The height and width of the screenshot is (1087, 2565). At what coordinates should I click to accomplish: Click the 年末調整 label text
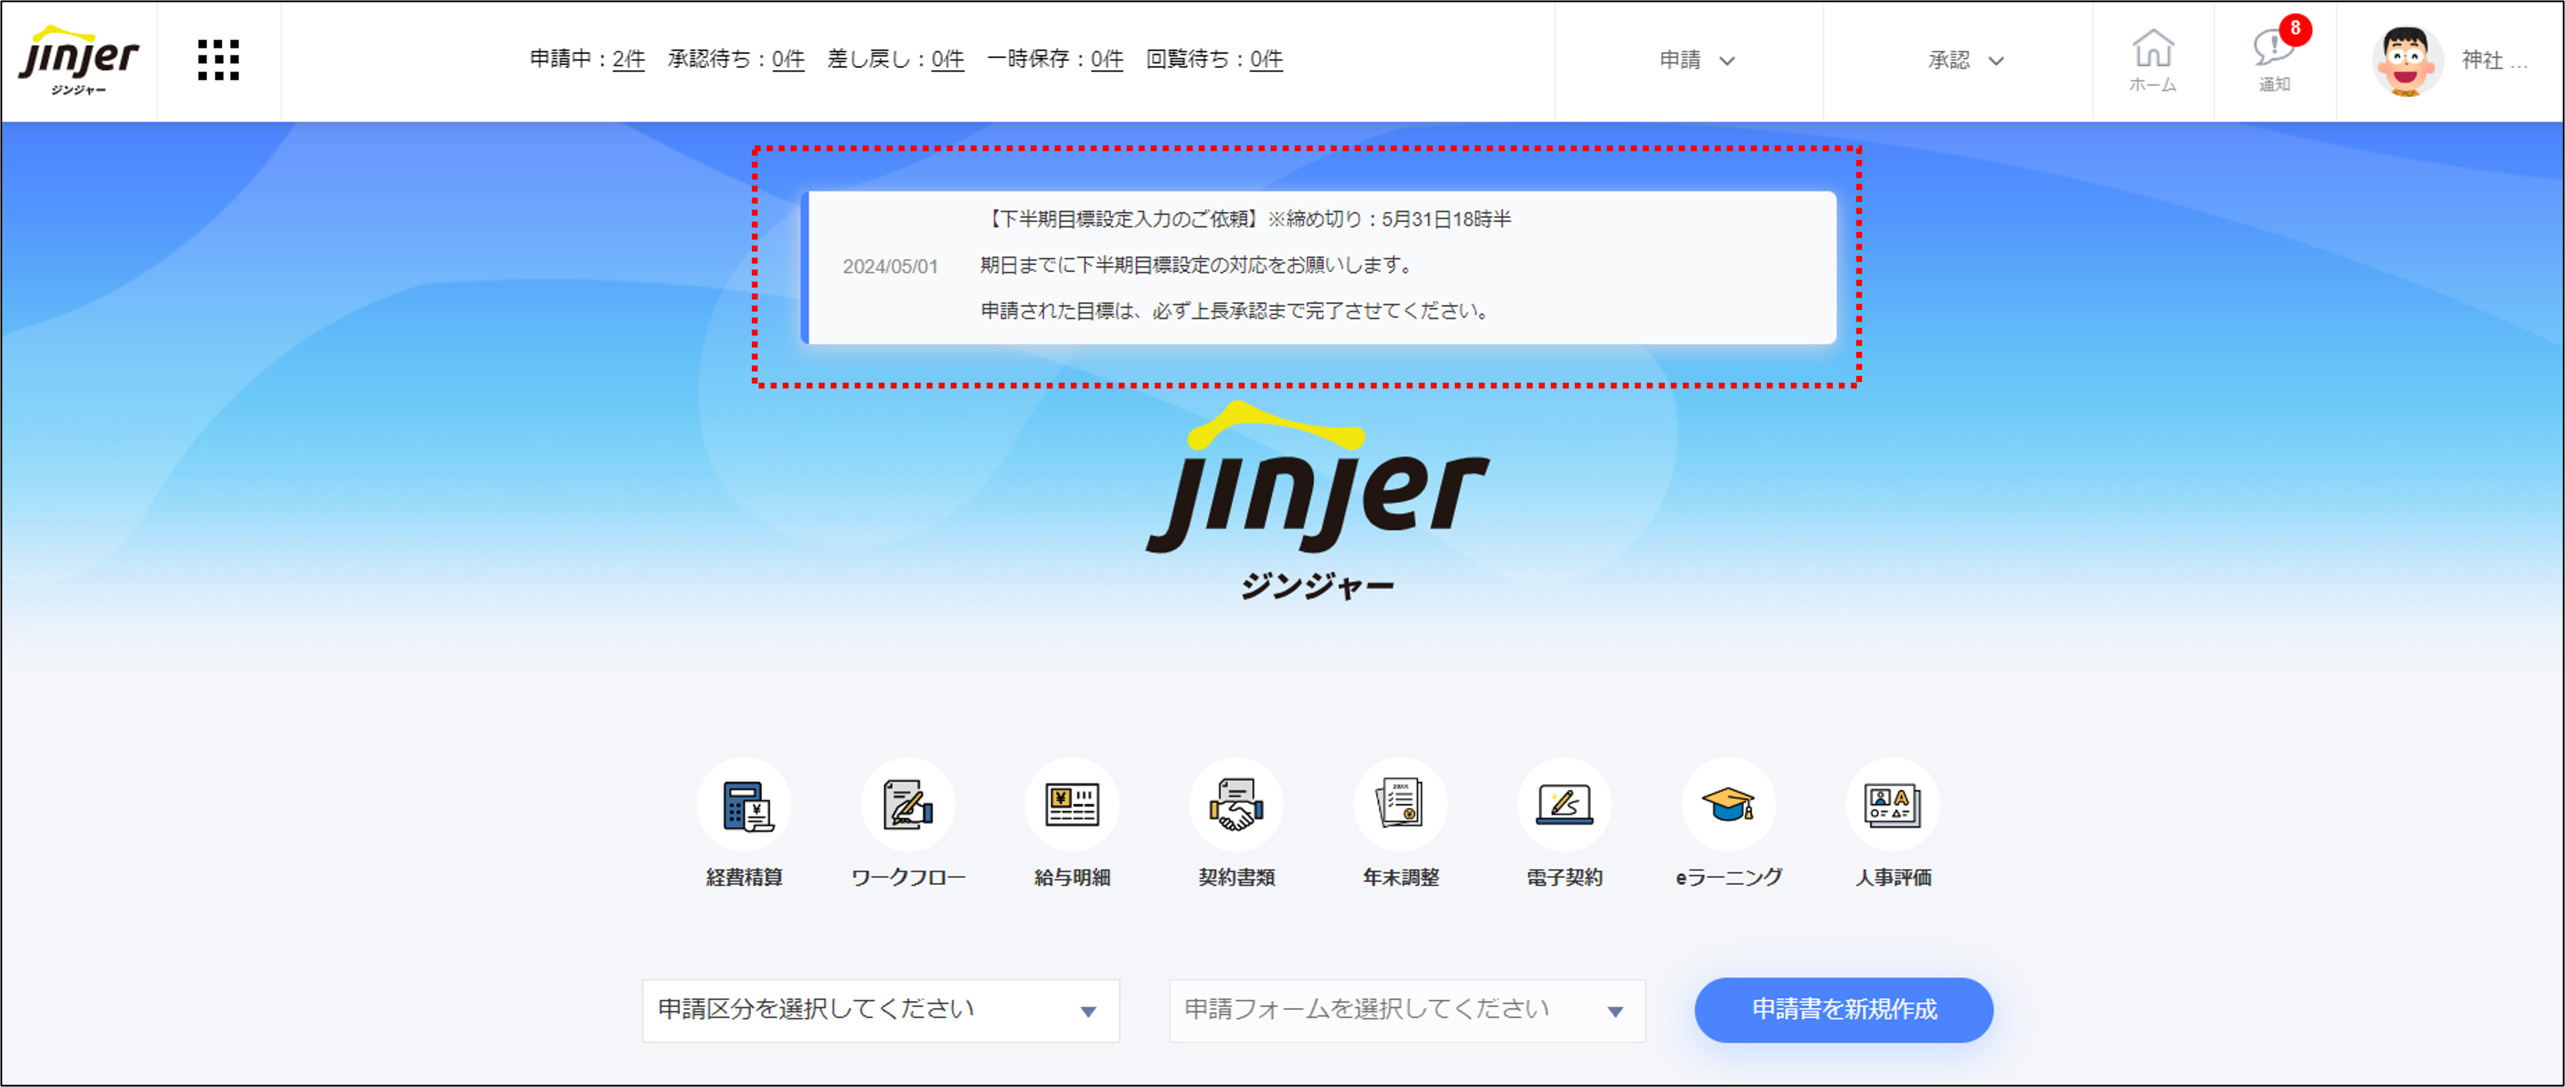1401,877
